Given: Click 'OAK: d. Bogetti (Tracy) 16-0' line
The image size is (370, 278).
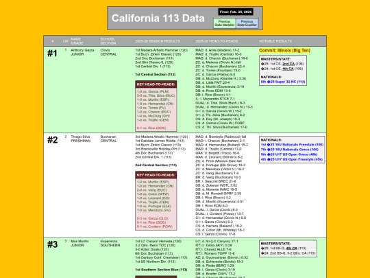Looking at the screenshot, I should (217, 153).
